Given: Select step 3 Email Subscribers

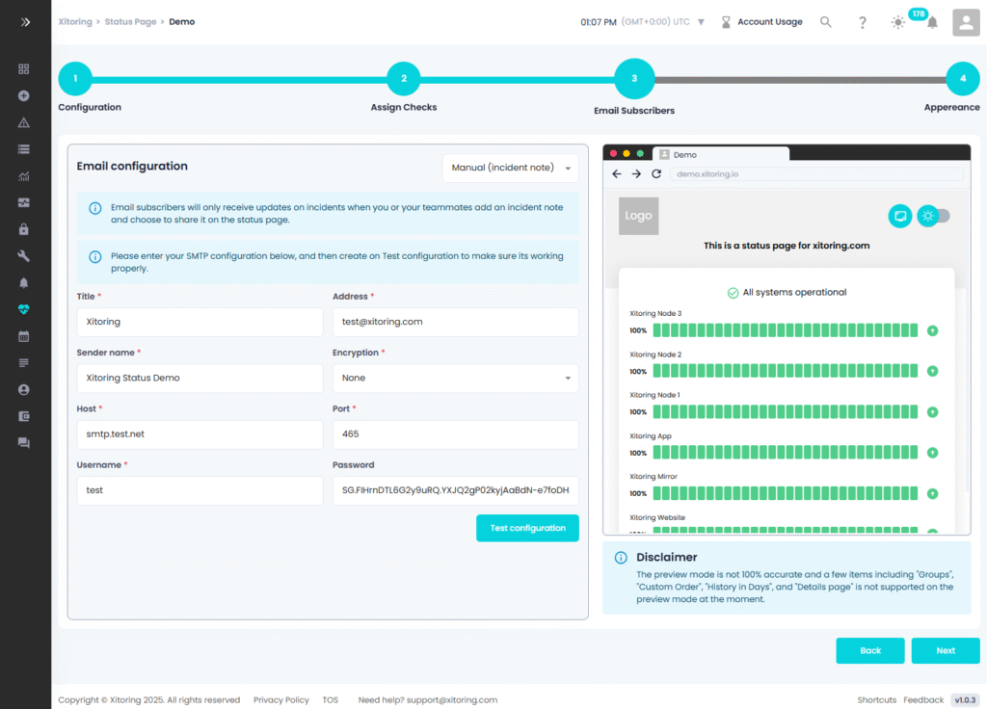Looking at the screenshot, I should pos(634,79).
